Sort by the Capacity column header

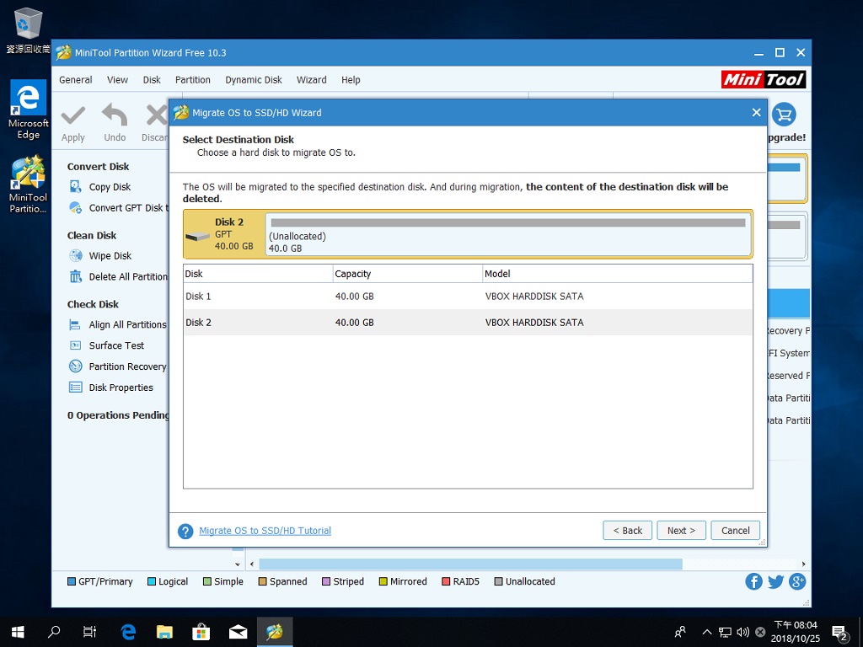(x=407, y=274)
